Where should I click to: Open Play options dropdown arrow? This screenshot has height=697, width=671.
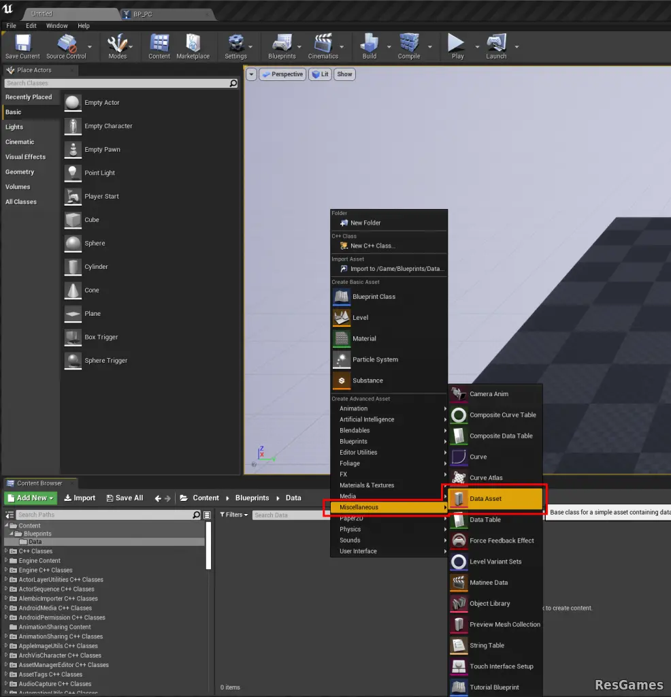coord(477,47)
